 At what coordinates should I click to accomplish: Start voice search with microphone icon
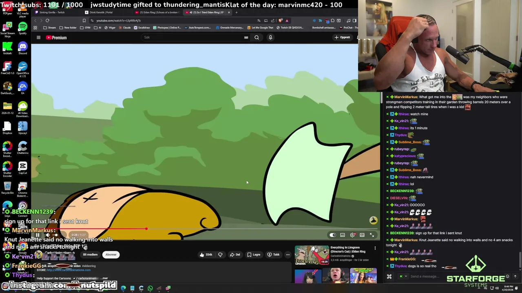tap(270, 37)
